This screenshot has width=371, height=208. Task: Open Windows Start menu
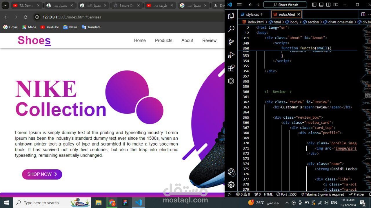(x=6, y=203)
